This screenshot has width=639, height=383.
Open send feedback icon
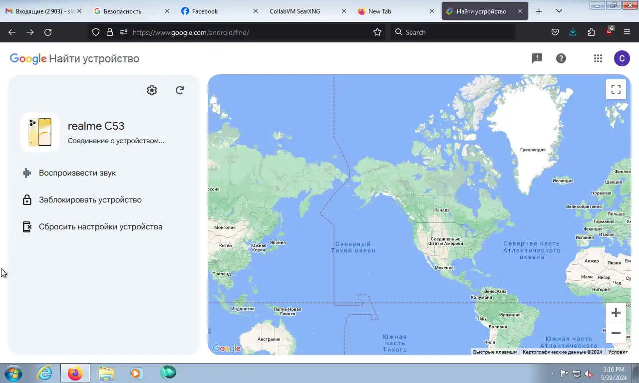(537, 58)
